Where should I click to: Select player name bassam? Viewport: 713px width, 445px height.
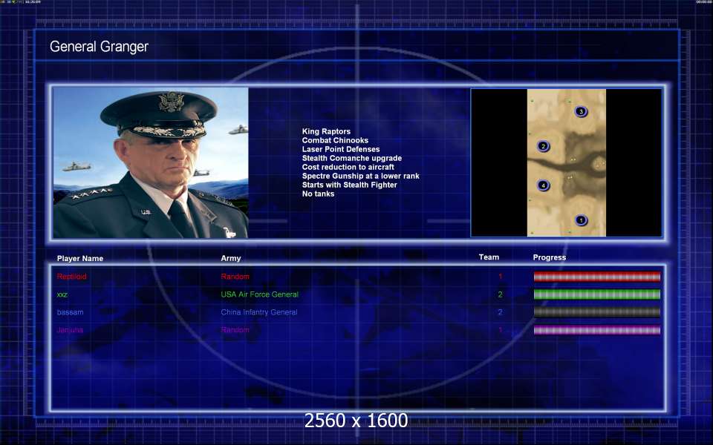70,312
